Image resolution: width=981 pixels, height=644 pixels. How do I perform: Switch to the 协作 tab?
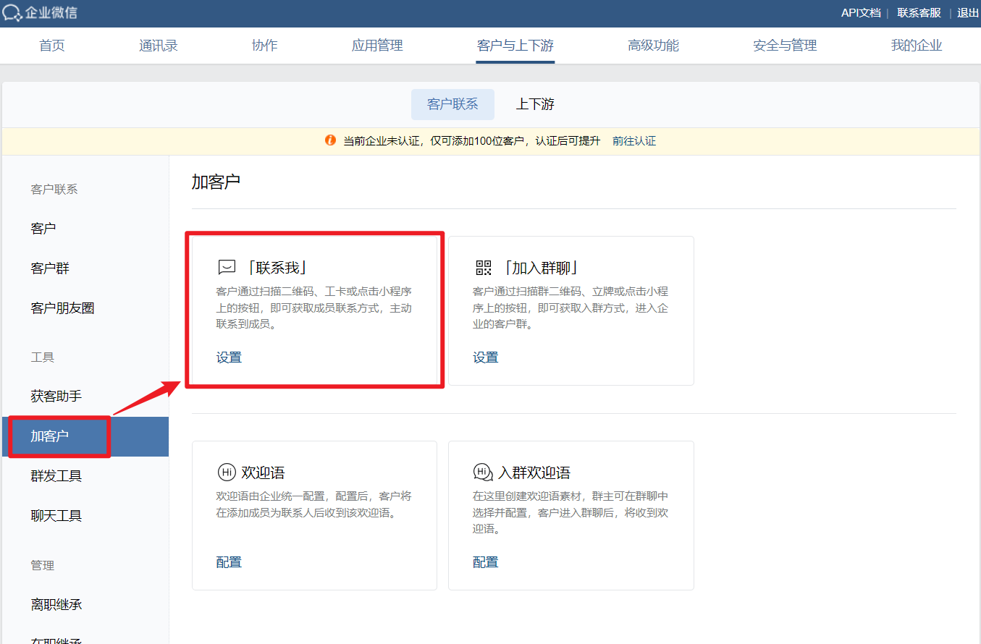[x=264, y=46]
